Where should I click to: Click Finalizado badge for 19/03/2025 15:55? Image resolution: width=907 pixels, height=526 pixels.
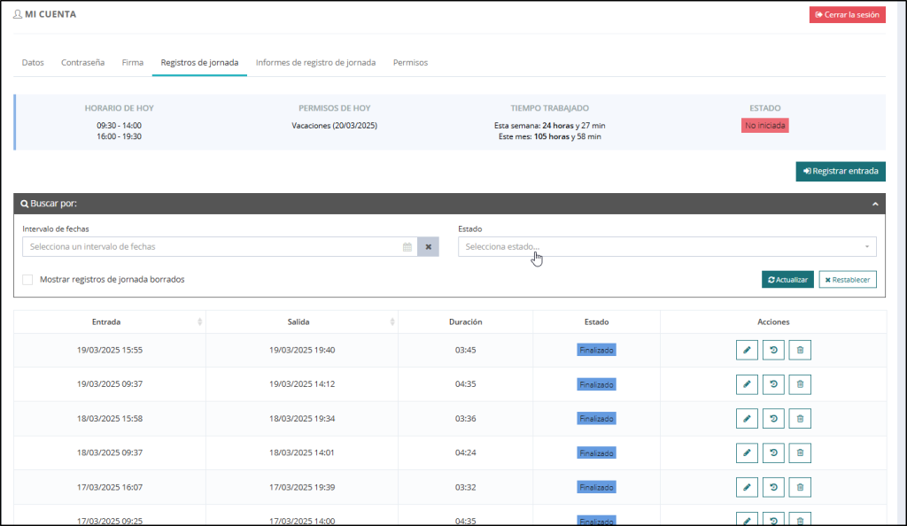coord(596,351)
